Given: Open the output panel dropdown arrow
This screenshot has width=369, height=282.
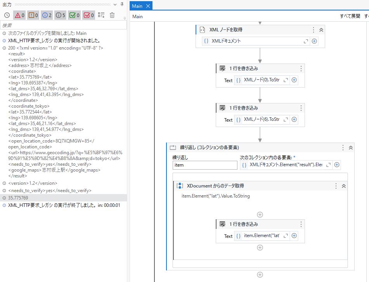Looking at the screenshot, I should tap(116, 4).
